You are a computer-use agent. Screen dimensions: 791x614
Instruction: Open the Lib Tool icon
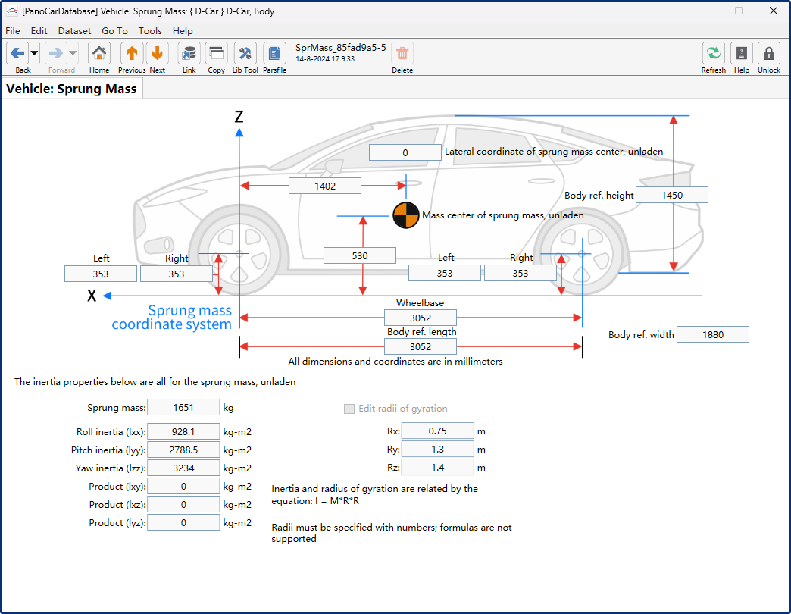point(245,53)
